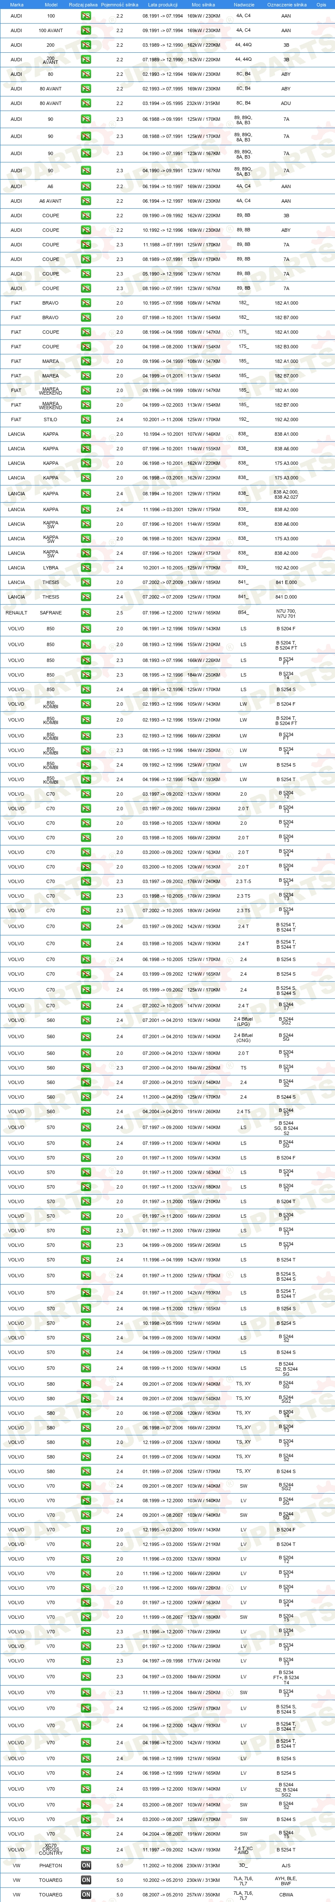Click the petrol icon in the Marea Weekend 113kW / 154KM row
This screenshot has height=1902, width=335.
[x=86, y=404]
